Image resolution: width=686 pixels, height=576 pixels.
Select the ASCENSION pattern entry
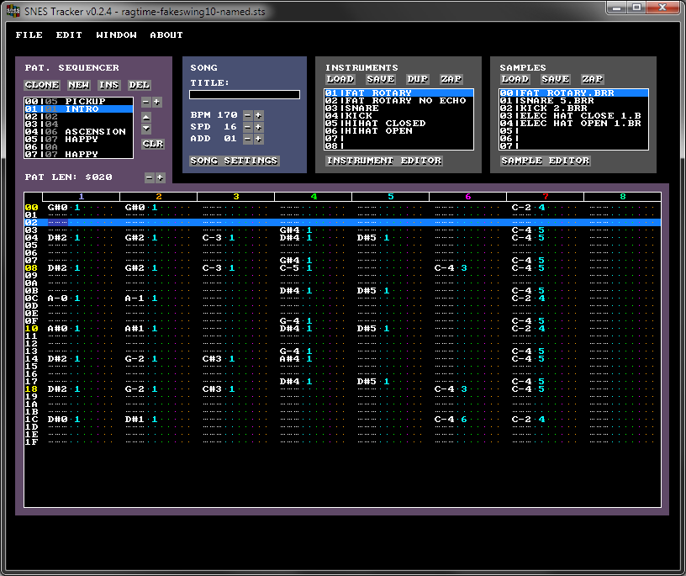(x=94, y=131)
